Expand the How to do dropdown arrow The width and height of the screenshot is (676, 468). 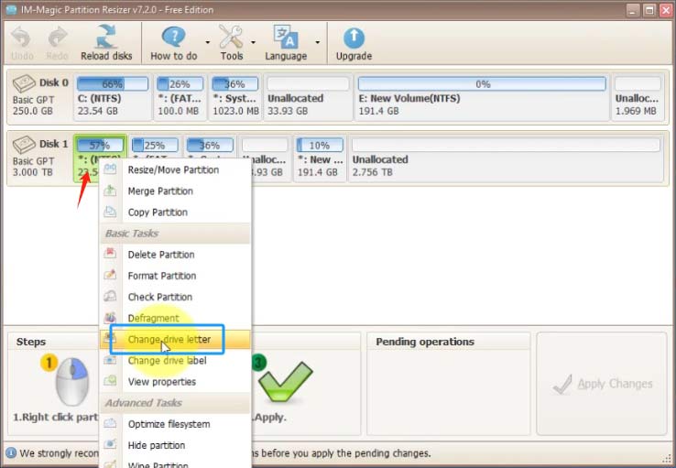click(208, 42)
